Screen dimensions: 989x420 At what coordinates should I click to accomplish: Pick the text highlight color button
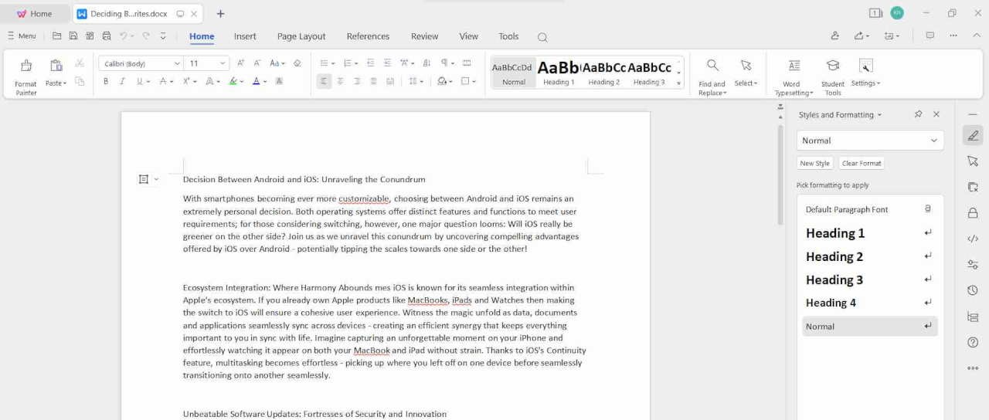click(233, 81)
